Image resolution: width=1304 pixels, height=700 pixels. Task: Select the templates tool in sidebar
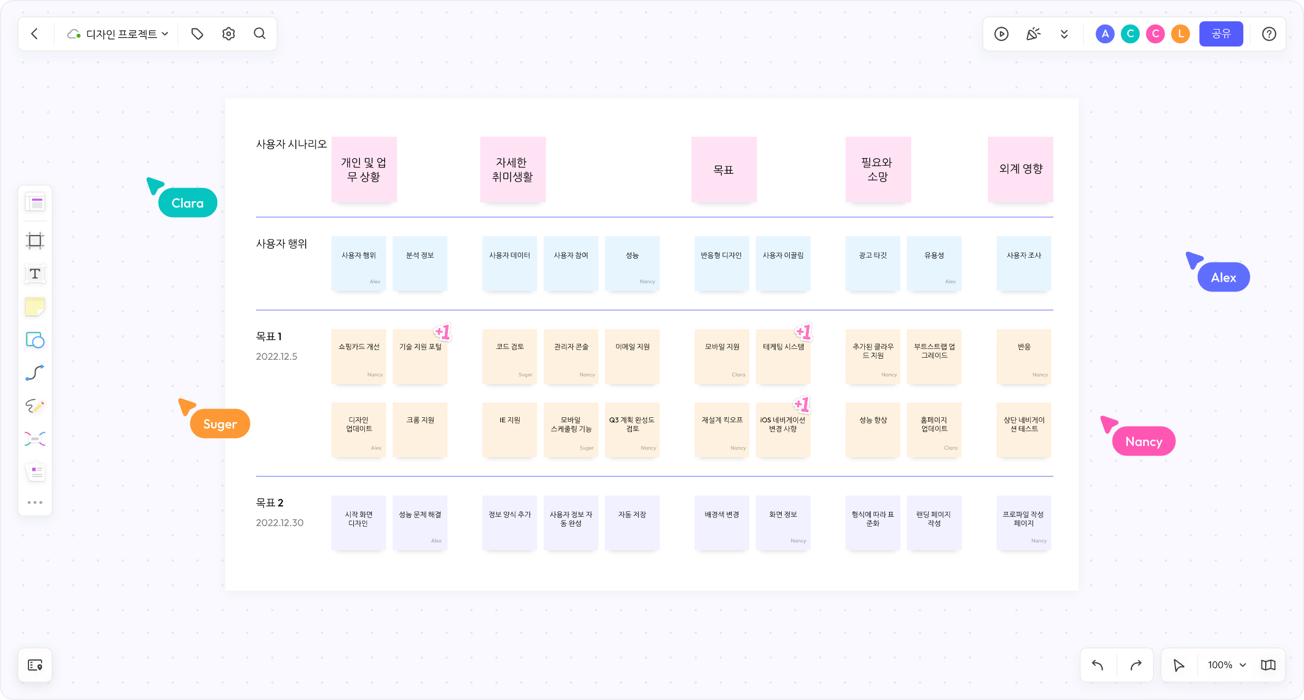(x=35, y=202)
